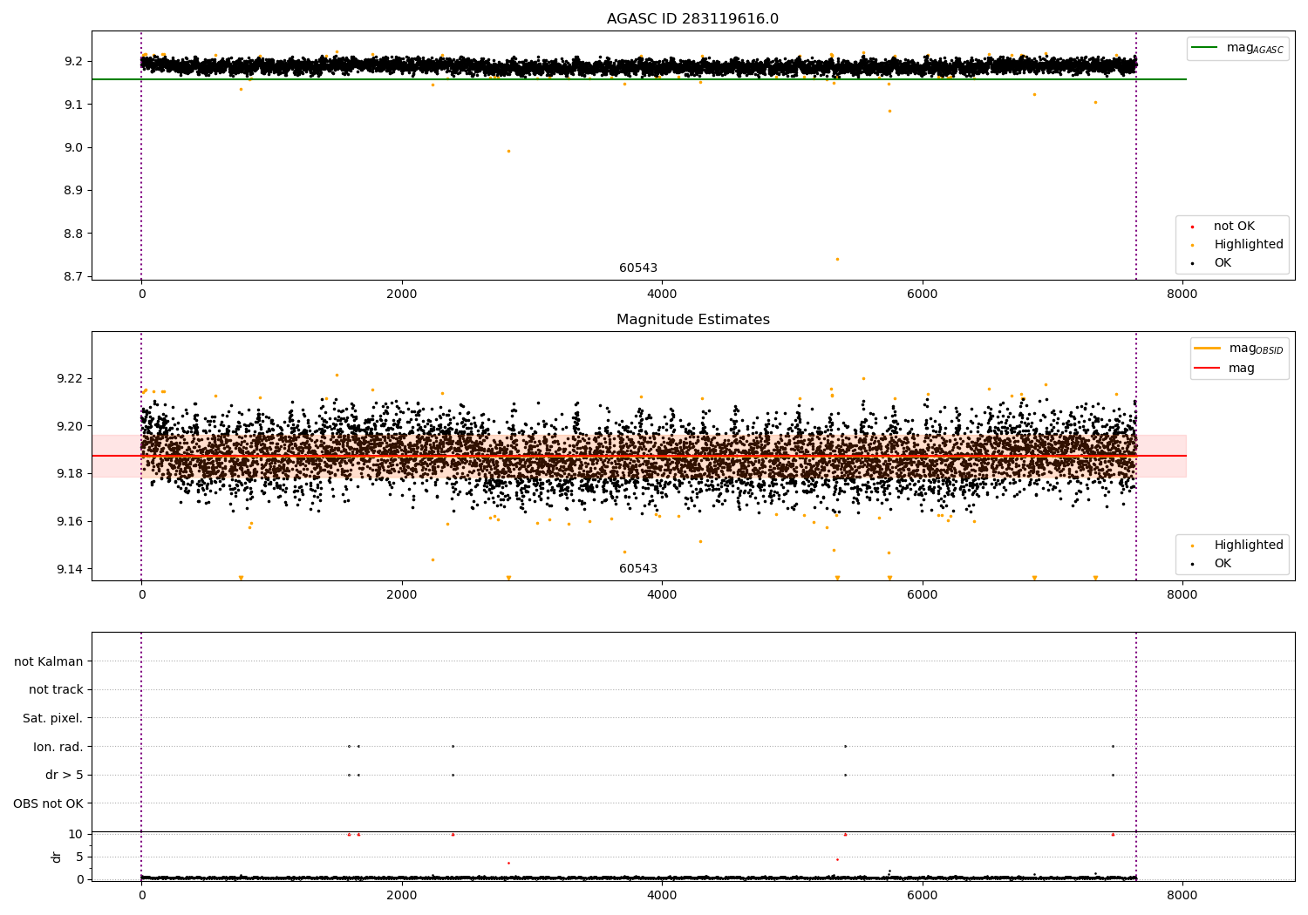Select the 8.8 y-axis tick label

pyautogui.click(x=73, y=234)
